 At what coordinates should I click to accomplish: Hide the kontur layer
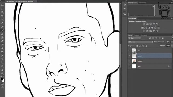tap(129, 56)
